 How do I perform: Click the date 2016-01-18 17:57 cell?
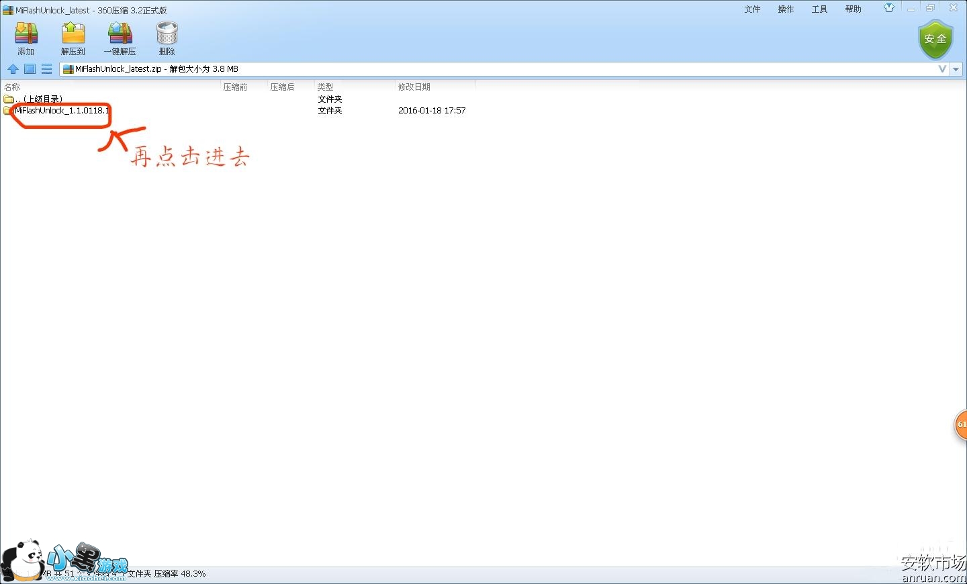[432, 111]
